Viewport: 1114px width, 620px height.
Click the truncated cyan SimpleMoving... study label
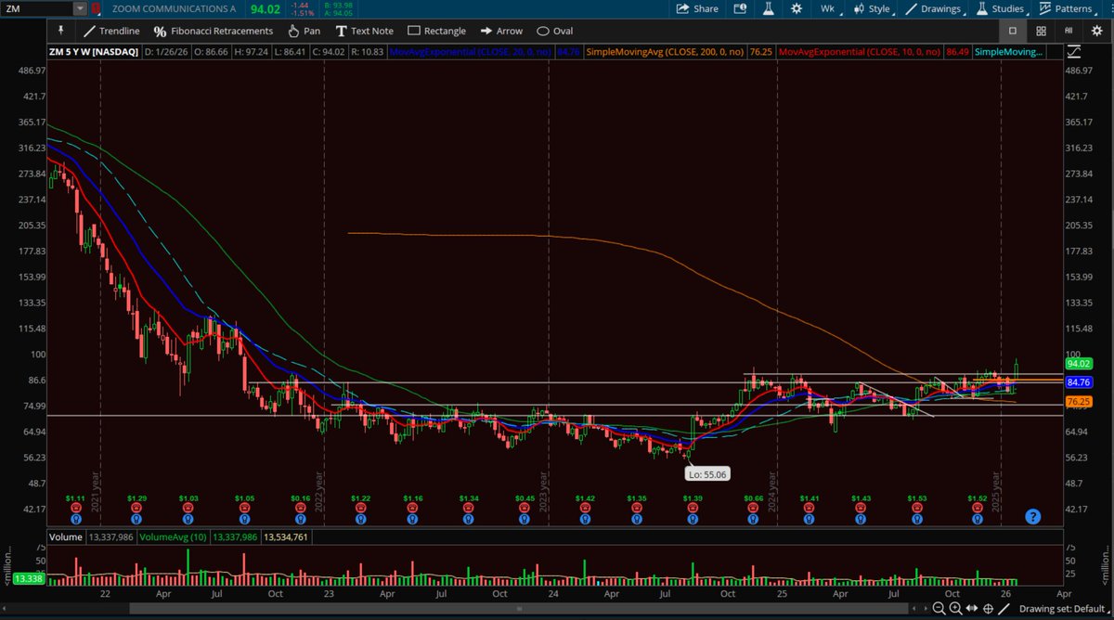click(1009, 53)
